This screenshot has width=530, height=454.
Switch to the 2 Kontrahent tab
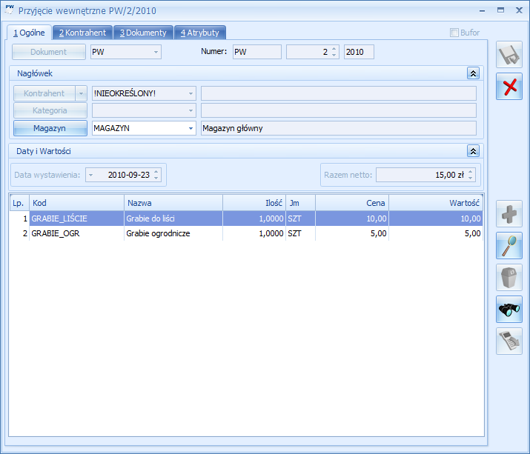click(82, 33)
